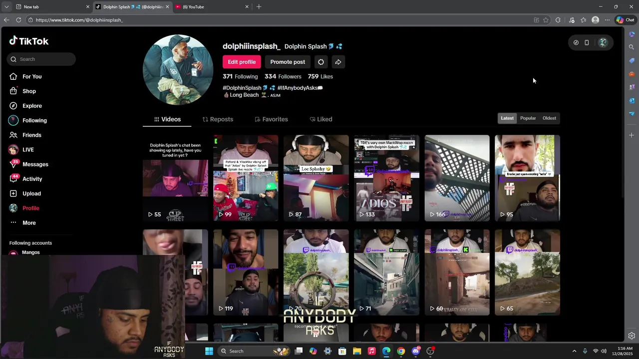Image resolution: width=639 pixels, height=359 pixels.
Task: Click the TikTok search field
Action: 41,59
